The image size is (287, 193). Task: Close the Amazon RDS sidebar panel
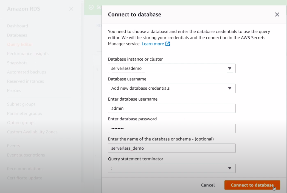71,9
